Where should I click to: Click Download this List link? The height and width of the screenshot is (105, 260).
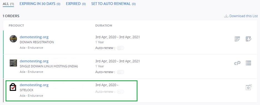(244, 16)
